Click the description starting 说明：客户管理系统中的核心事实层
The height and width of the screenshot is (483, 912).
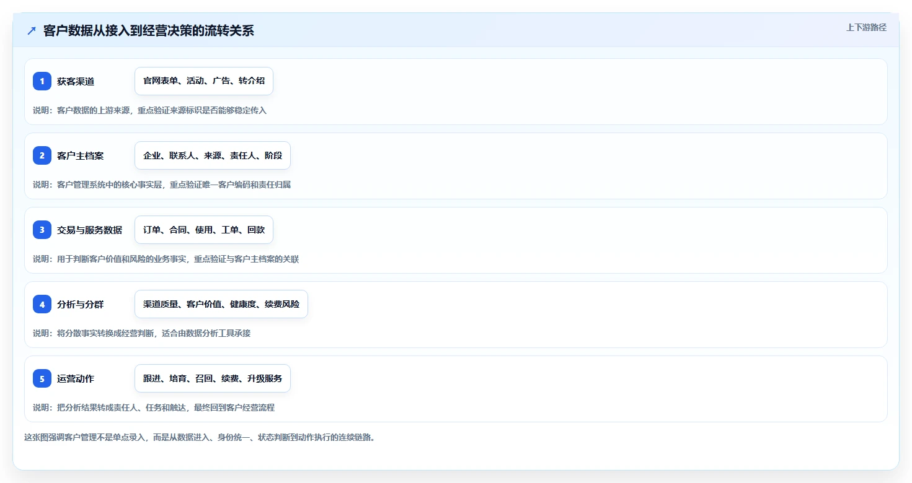(x=162, y=185)
